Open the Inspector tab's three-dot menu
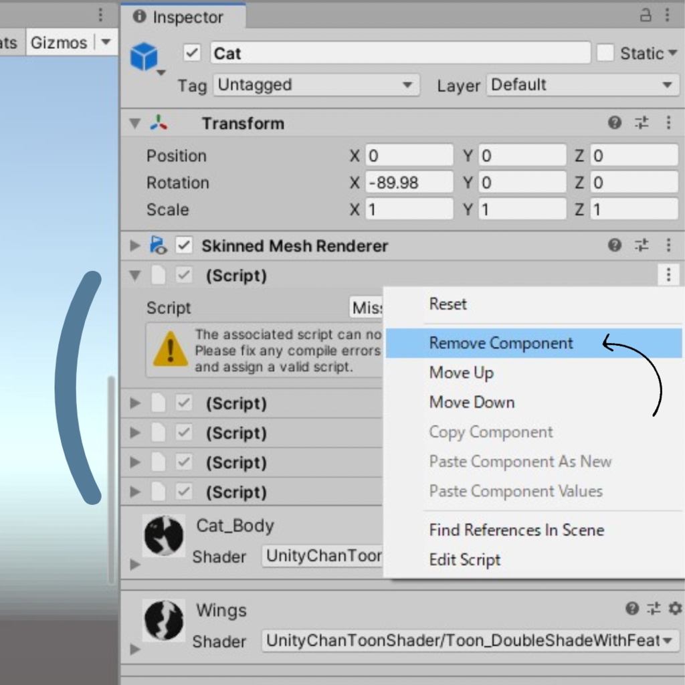Viewport: 685px width, 685px height. (667, 15)
